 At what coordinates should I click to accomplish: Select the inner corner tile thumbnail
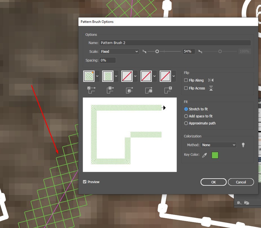click(x=127, y=76)
